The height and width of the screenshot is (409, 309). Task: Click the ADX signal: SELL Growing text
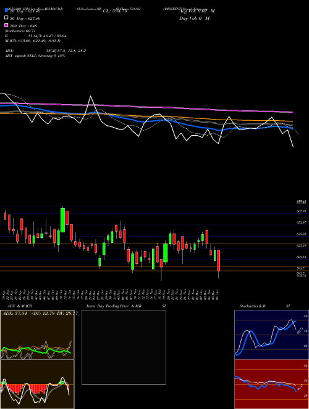coord(35,56)
